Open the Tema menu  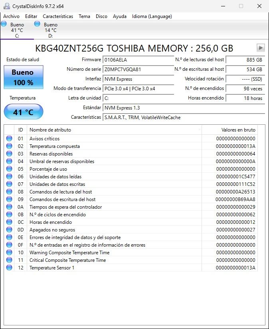[85, 16]
